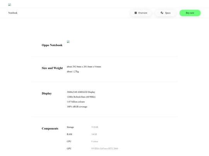The width and height of the screenshot is (209, 156).
Task: Click the 16GB RAM value
Action: (x=94, y=134)
